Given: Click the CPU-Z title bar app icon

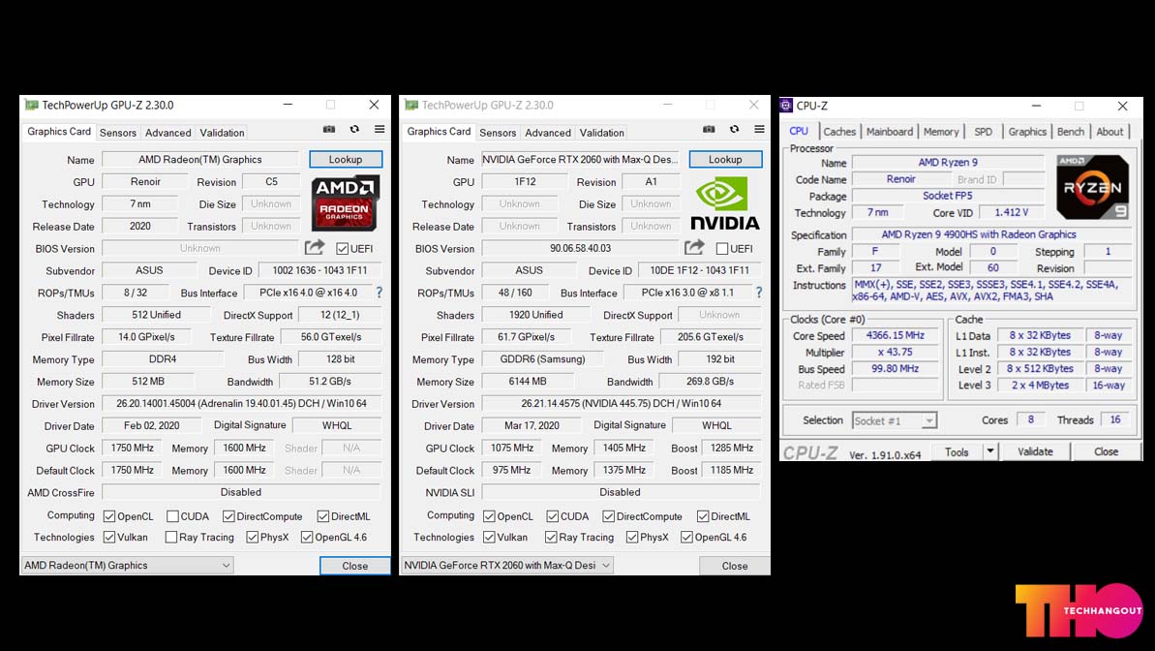Looking at the screenshot, I should [786, 106].
